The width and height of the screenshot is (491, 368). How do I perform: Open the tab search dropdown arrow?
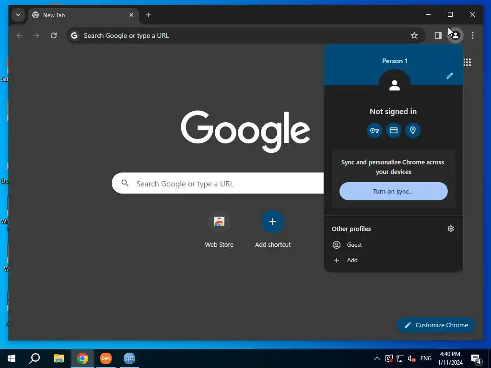click(18, 15)
